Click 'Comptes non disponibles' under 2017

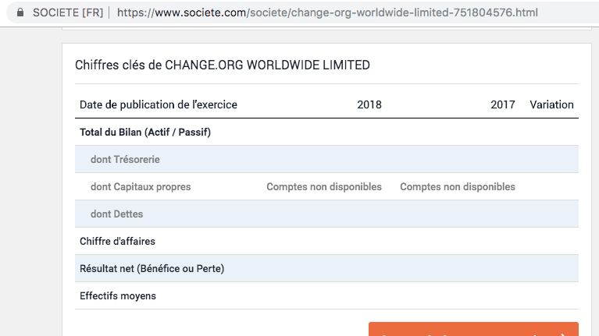coord(458,187)
